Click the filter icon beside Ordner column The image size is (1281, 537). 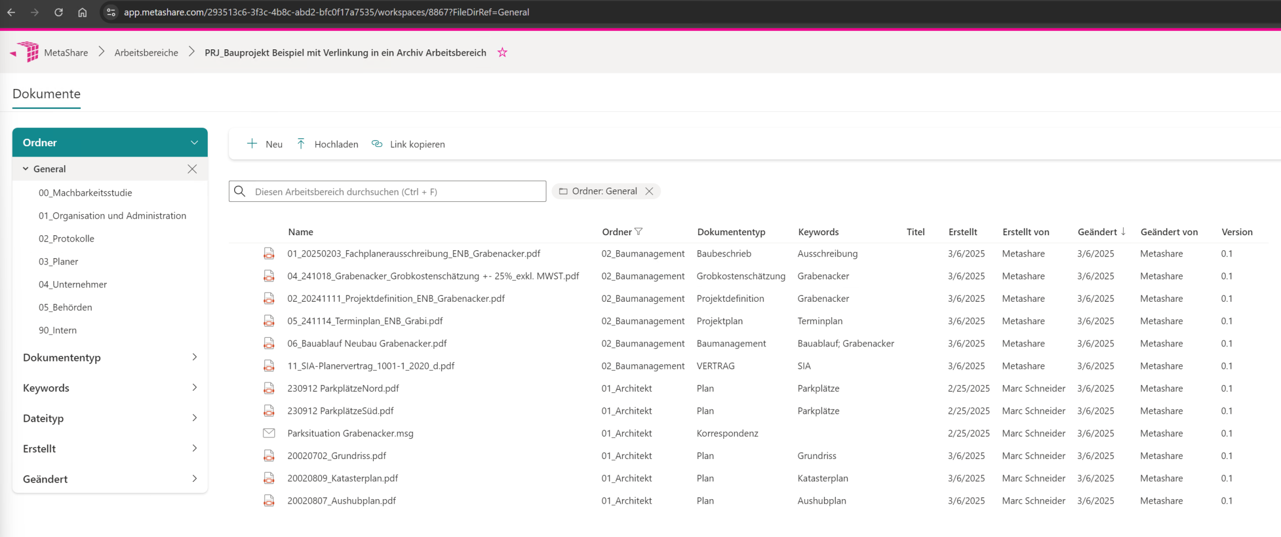coord(639,232)
